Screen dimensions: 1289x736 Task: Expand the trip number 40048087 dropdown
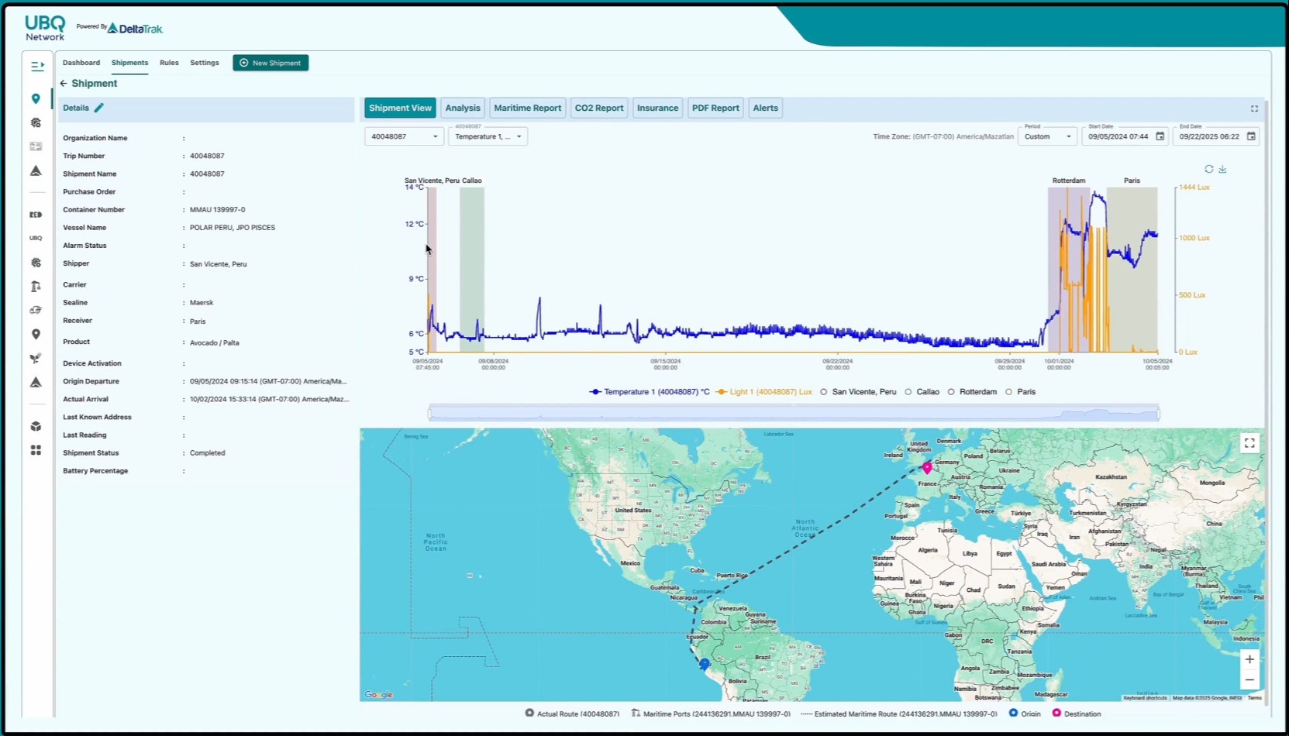[x=403, y=136]
